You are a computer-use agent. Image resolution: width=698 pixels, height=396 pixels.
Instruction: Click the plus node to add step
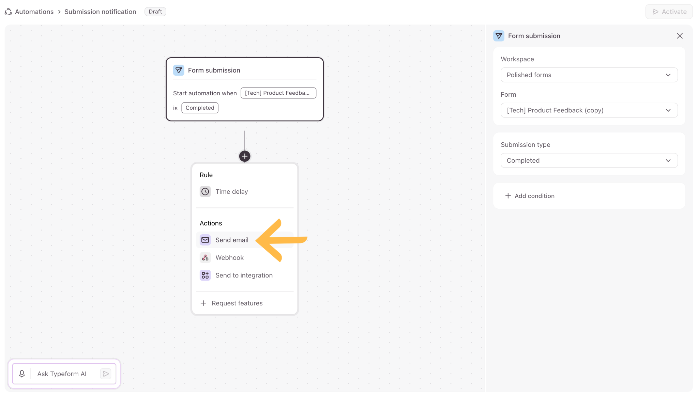245,156
